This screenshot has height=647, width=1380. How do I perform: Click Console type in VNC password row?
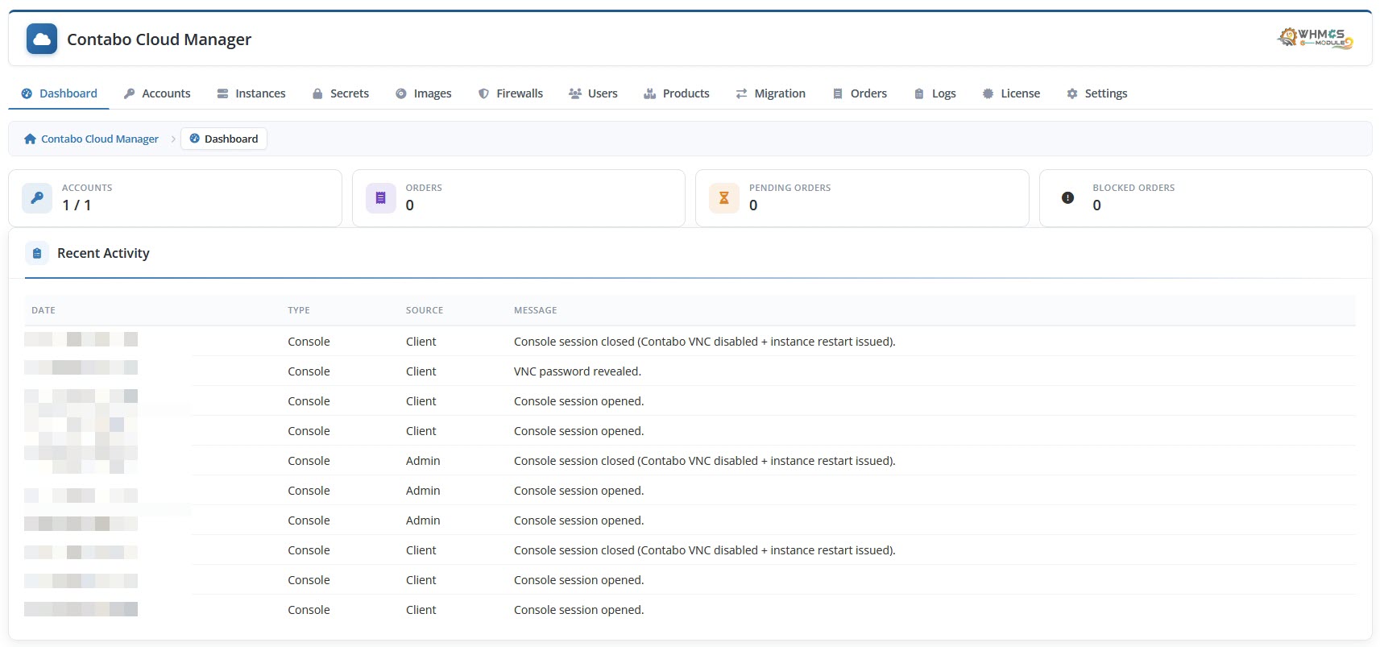click(309, 371)
